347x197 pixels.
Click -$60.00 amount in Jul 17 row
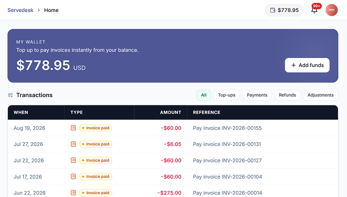coord(171,177)
